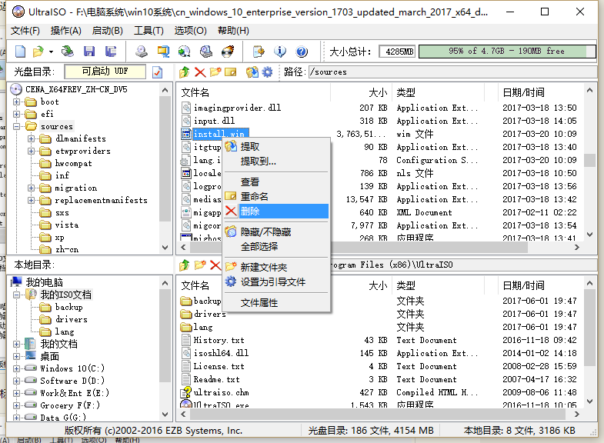This screenshot has height=443, width=604.
Task: Expand the etwproviders folder node
Action: pos(32,152)
